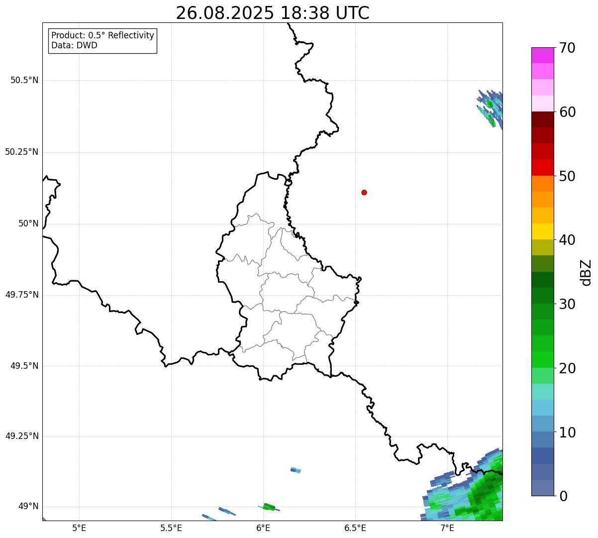Viewport: 598px width, 538px height.
Task: Click the colorbar 60 tick label
Action: coord(567,112)
